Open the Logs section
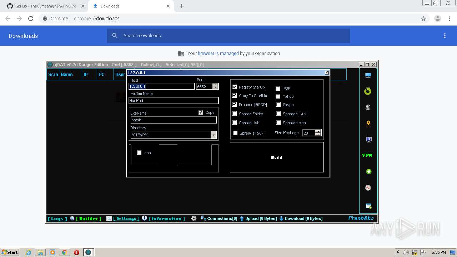 click(57, 218)
